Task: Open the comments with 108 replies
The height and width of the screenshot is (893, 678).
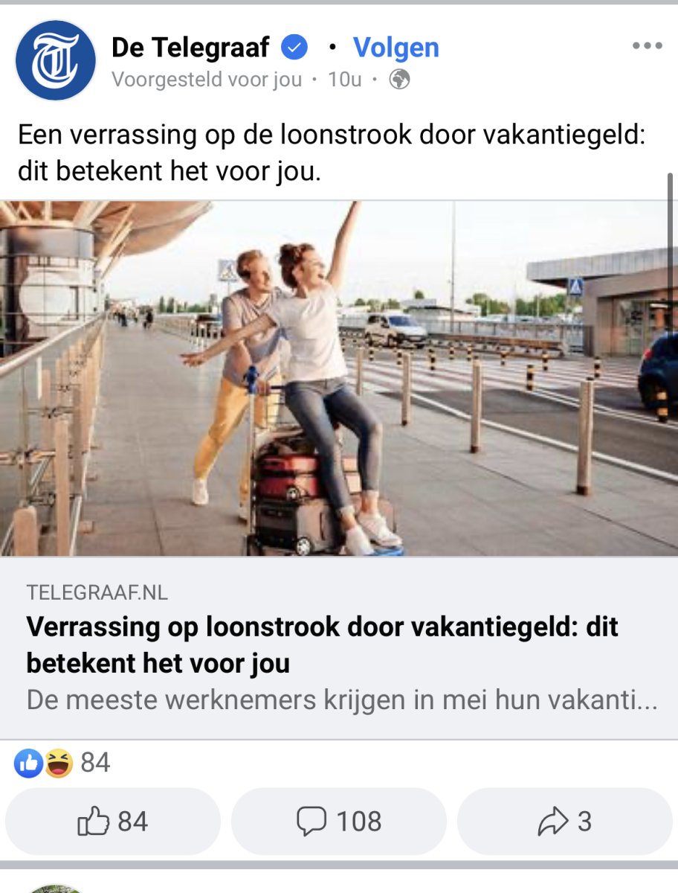Action: [x=339, y=822]
